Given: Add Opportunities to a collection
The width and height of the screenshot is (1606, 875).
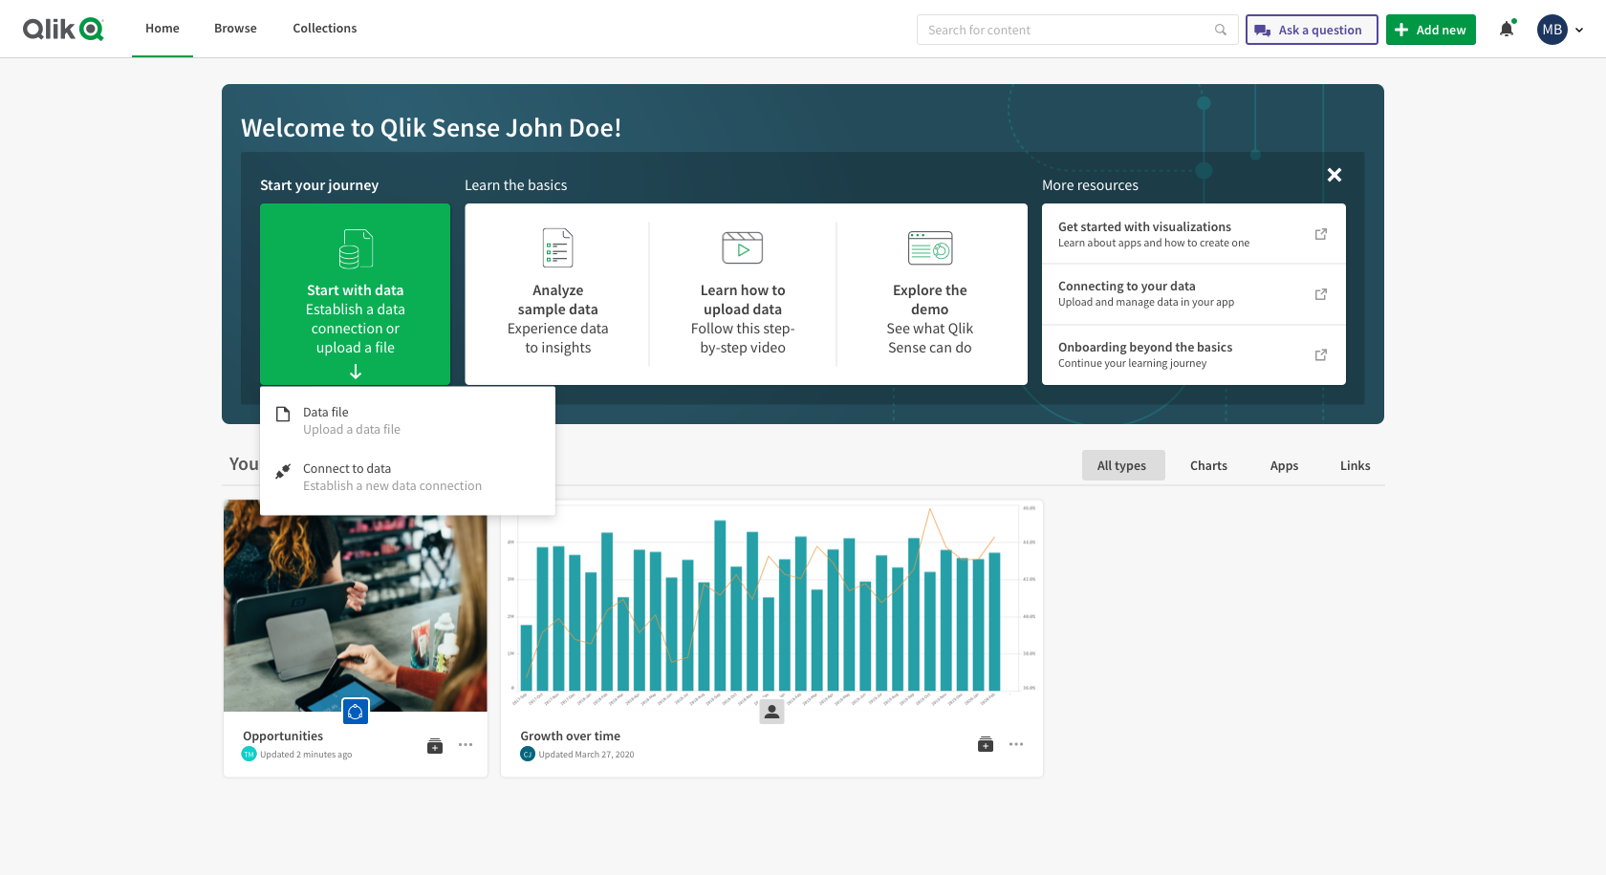Looking at the screenshot, I should (x=435, y=745).
